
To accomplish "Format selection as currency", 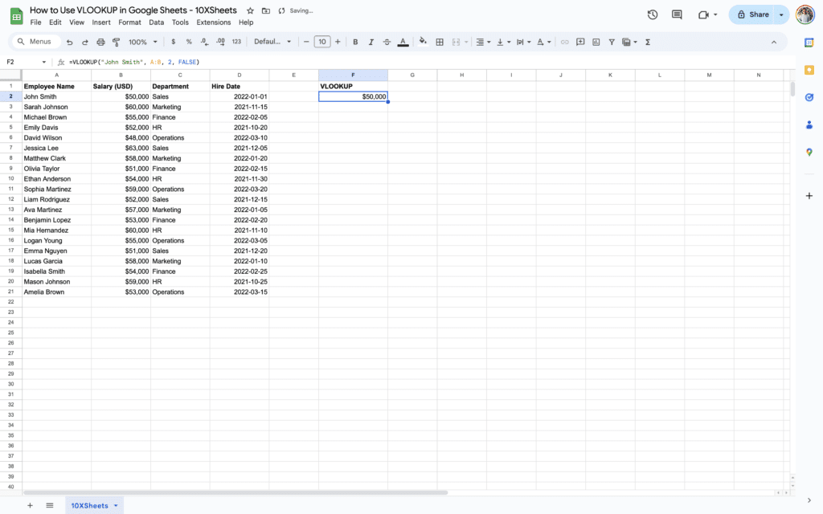I will pos(173,42).
